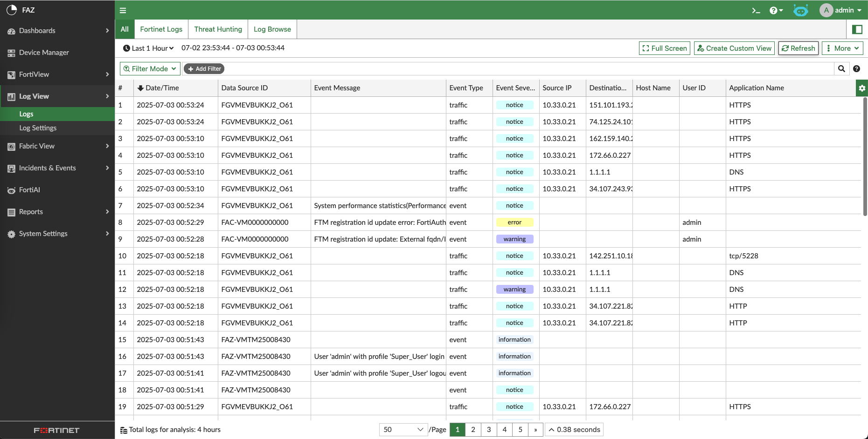This screenshot has width=868, height=439.
Task: Expand the More options menu
Action: (842, 48)
